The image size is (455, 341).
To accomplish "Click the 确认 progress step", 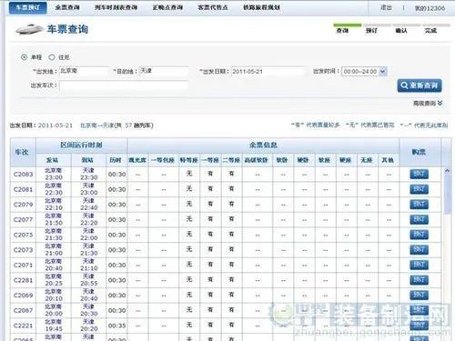I will point(401,31).
